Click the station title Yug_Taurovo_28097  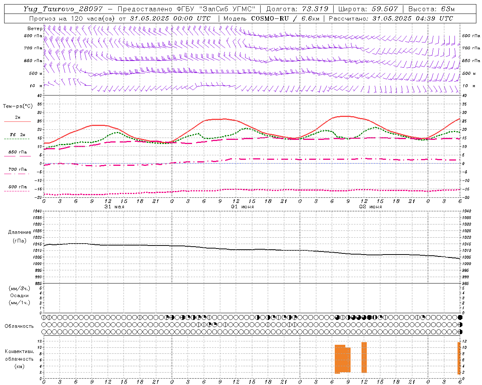63,9
